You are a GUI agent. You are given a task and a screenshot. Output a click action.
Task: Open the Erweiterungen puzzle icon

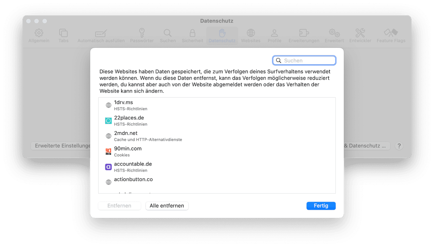pyautogui.click(x=304, y=36)
